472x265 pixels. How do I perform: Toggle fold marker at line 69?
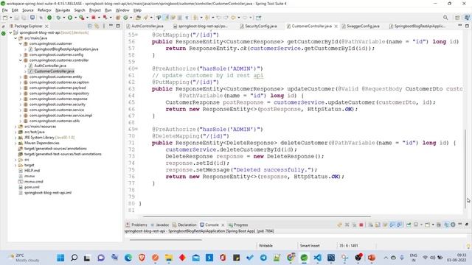pyautogui.click(x=136, y=130)
